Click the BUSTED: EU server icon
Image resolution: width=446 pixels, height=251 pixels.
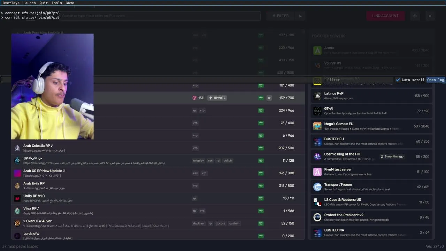(317, 141)
